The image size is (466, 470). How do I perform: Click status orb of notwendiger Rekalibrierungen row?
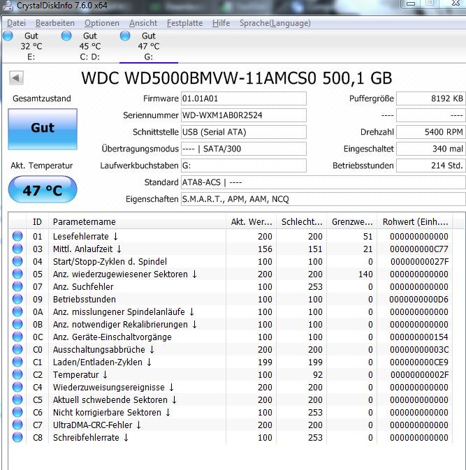point(17,324)
